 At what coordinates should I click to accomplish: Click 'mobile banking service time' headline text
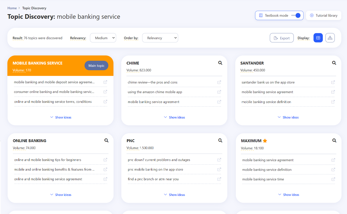pyautogui.click(x=263, y=179)
